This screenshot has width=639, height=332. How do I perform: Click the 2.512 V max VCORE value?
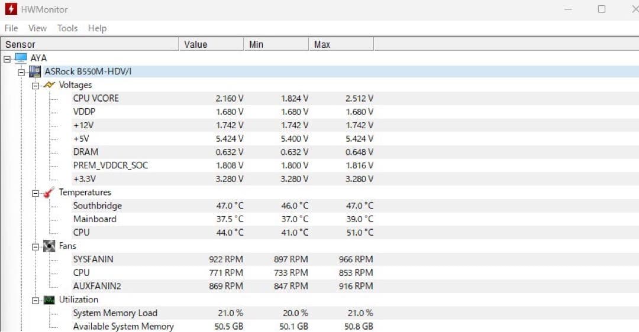(x=360, y=99)
